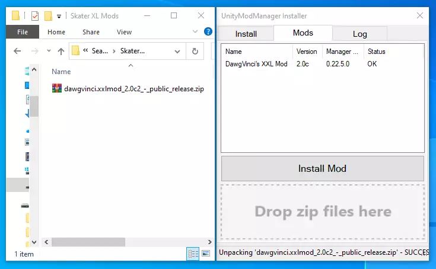Click manager version 0.22.5.0
This screenshot has width=436, height=269.
[x=338, y=64]
